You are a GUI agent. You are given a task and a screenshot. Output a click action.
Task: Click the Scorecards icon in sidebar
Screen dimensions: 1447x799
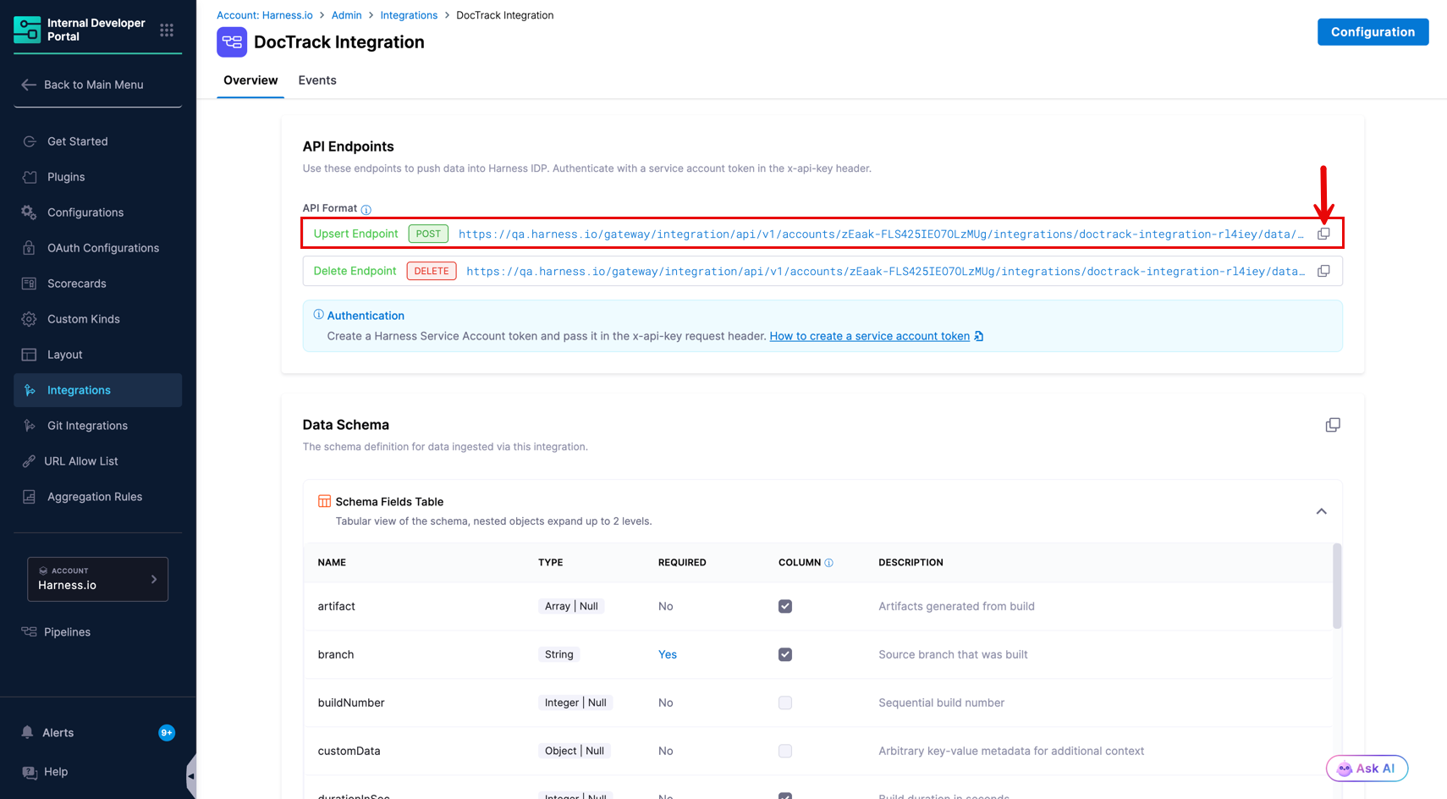(29, 284)
